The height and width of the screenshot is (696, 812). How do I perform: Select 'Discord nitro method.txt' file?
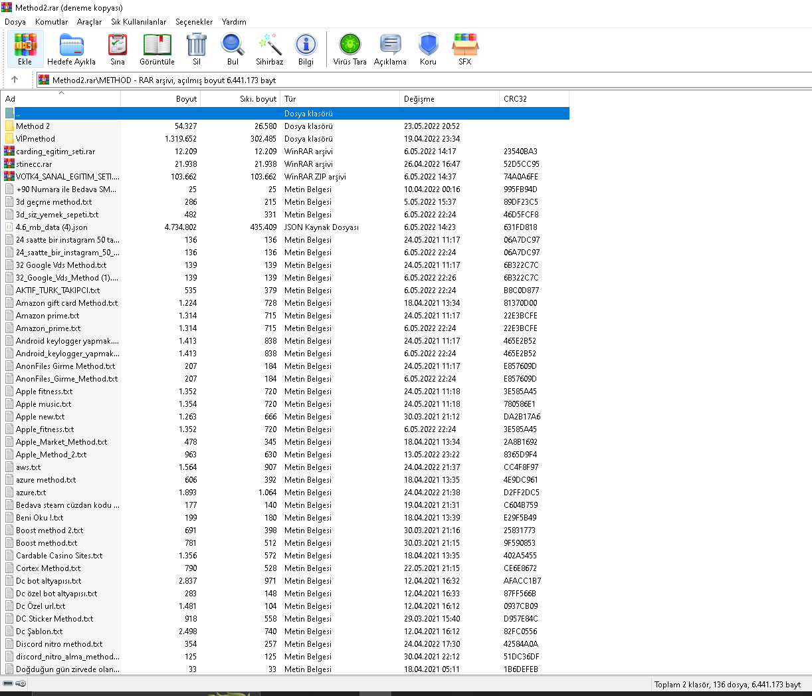coord(59,643)
